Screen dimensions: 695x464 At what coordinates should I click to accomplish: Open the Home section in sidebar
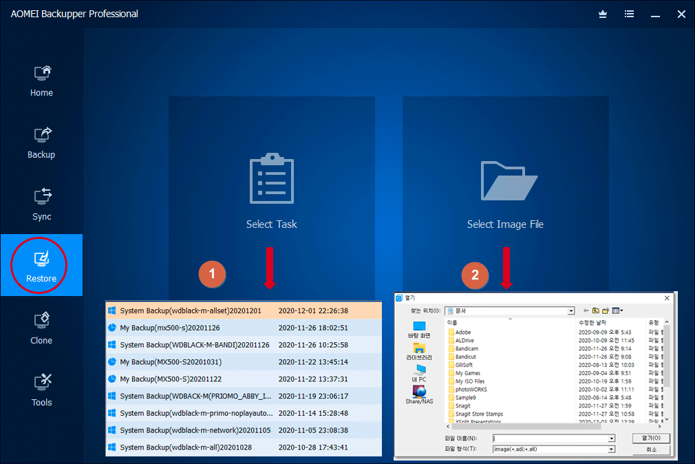[42, 81]
